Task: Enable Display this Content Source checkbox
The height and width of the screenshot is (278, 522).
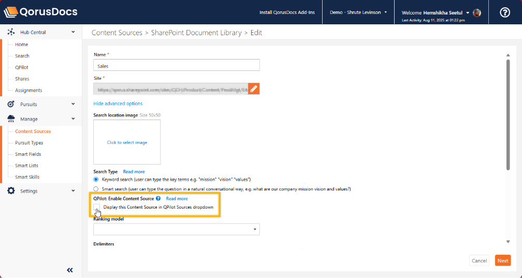Action: point(97,207)
